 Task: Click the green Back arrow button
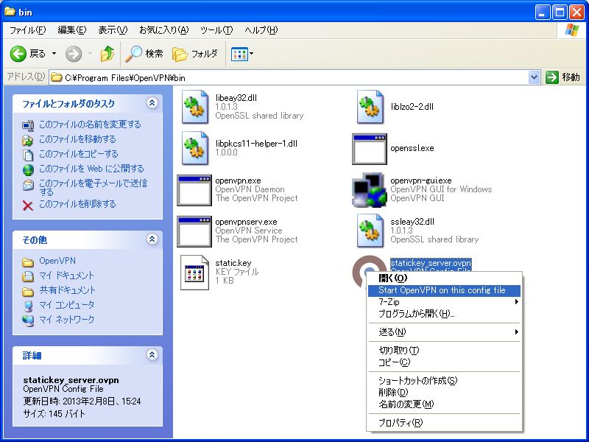[x=18, y=54]
